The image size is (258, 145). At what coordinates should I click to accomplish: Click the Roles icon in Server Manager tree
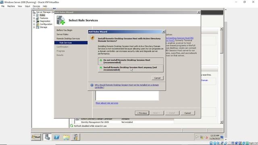tap(37, 15)
